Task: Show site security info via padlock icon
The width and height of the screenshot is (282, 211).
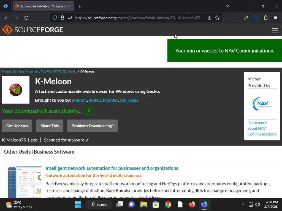Action: 63,18
